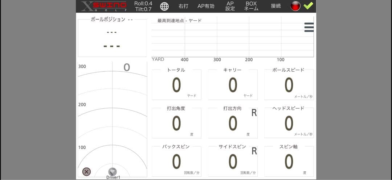Open the hamburger menu icon
392x180 pixels.
pos(309,27)
